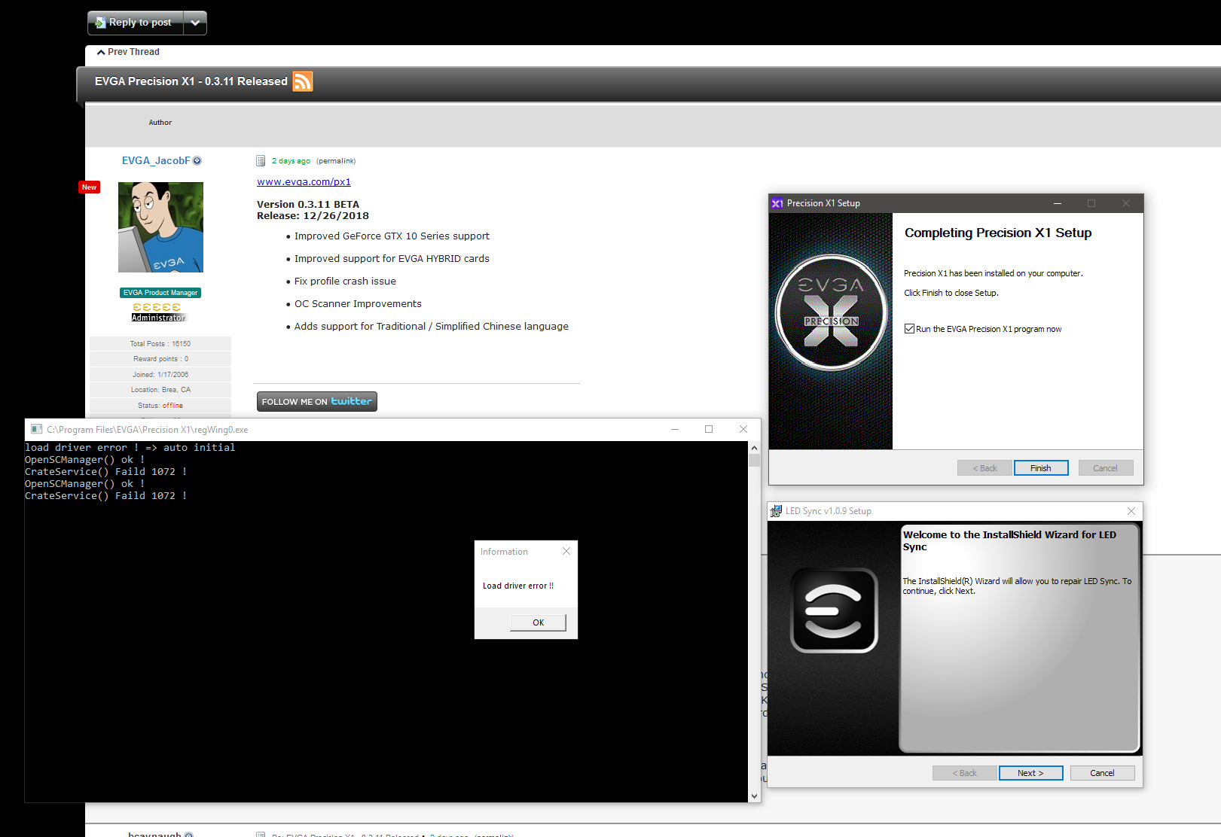1221x837 pixels.
Task: Minimize the regWing0.exe console window
Action: [x=675, y=429]
